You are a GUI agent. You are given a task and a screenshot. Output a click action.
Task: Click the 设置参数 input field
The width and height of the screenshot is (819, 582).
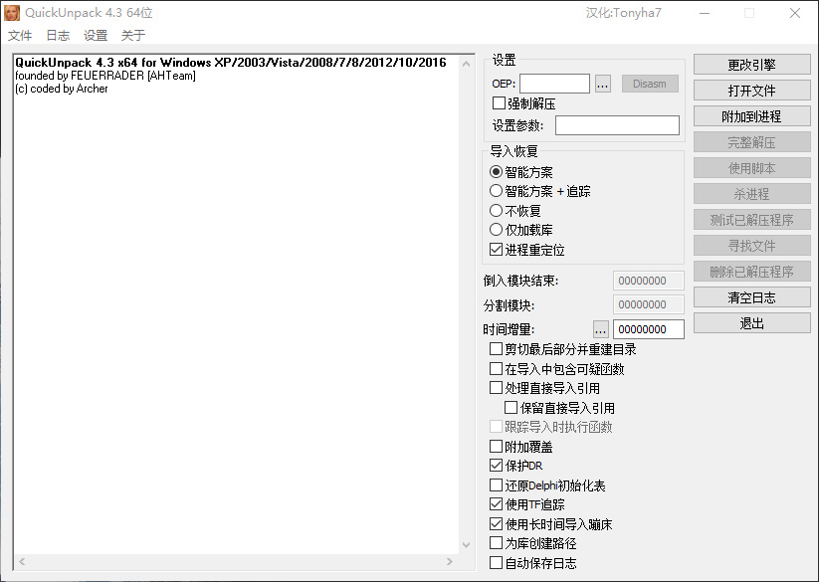pyautogui.click(x=617, y=125)
